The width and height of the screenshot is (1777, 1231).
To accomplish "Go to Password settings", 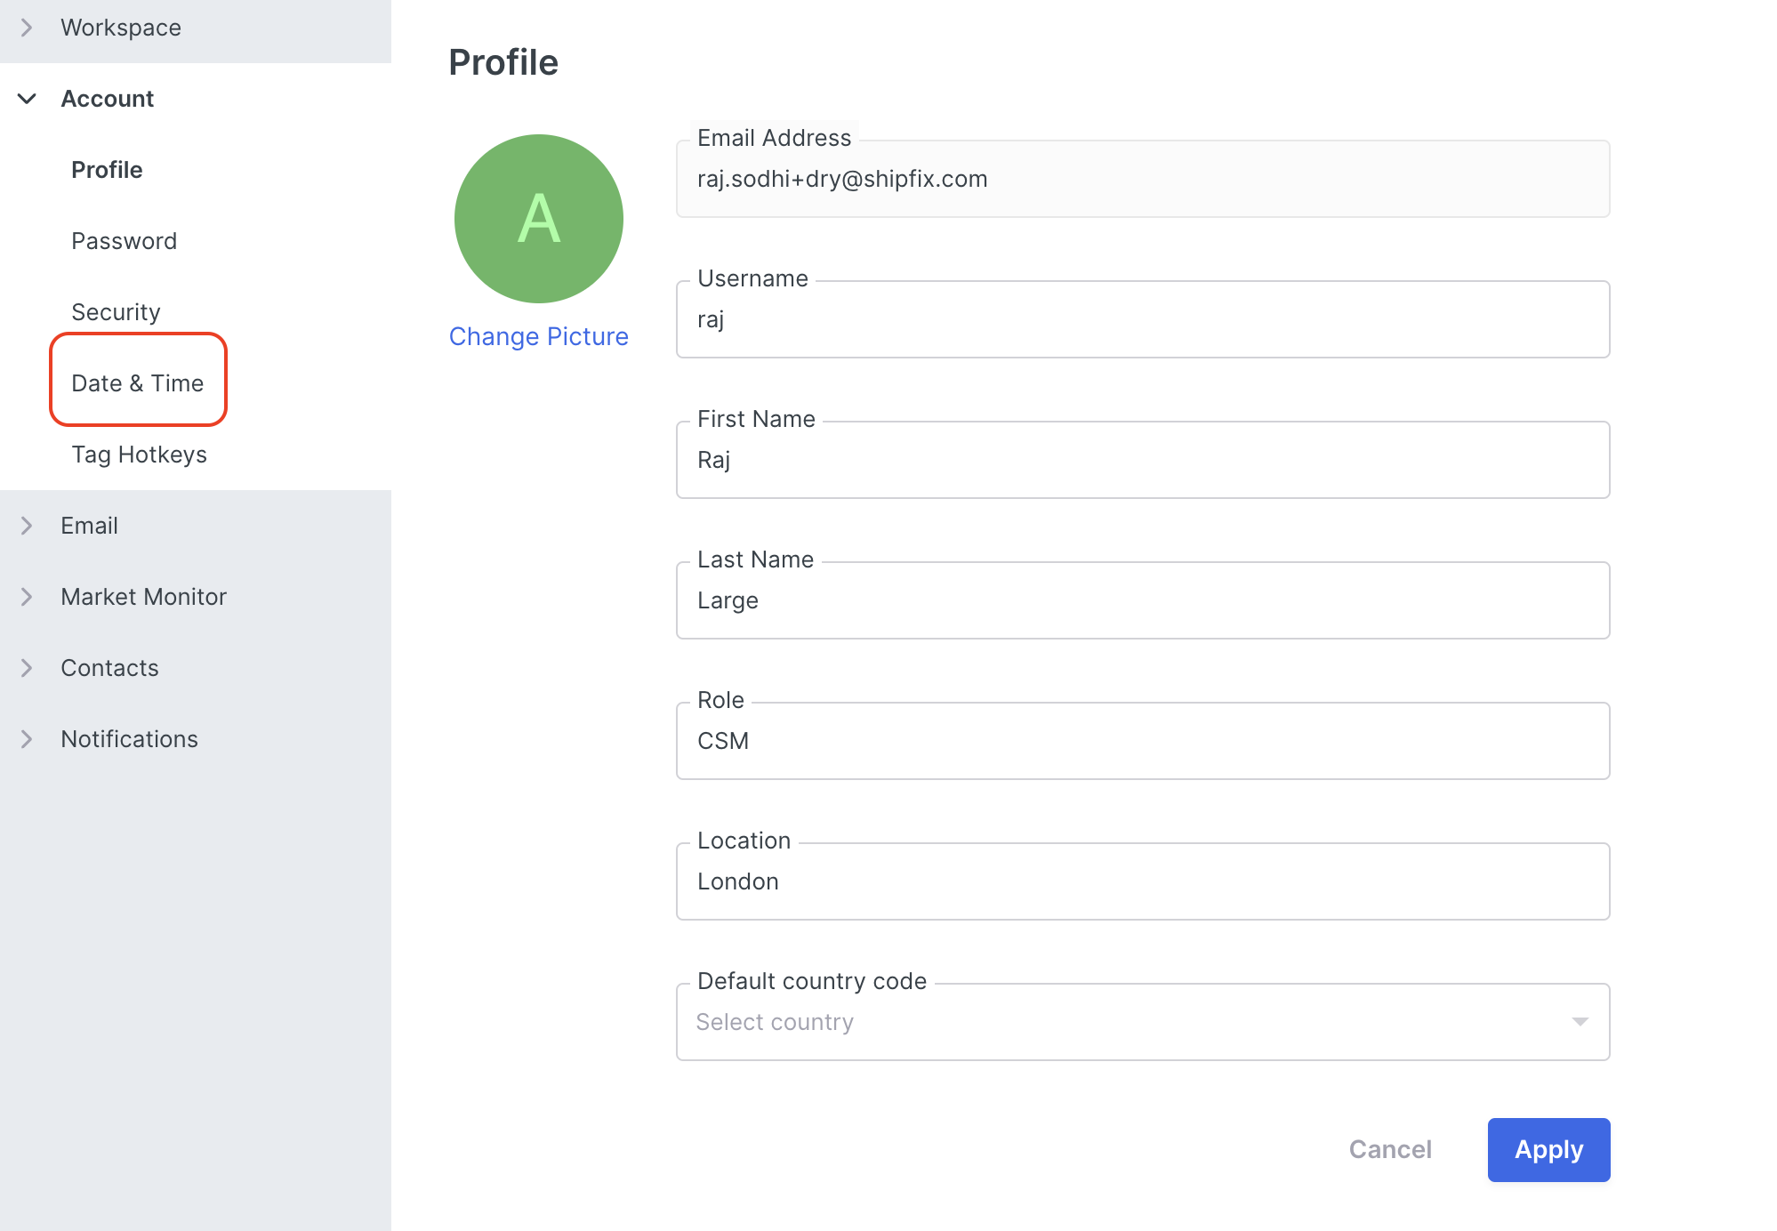I will [124, 241].
